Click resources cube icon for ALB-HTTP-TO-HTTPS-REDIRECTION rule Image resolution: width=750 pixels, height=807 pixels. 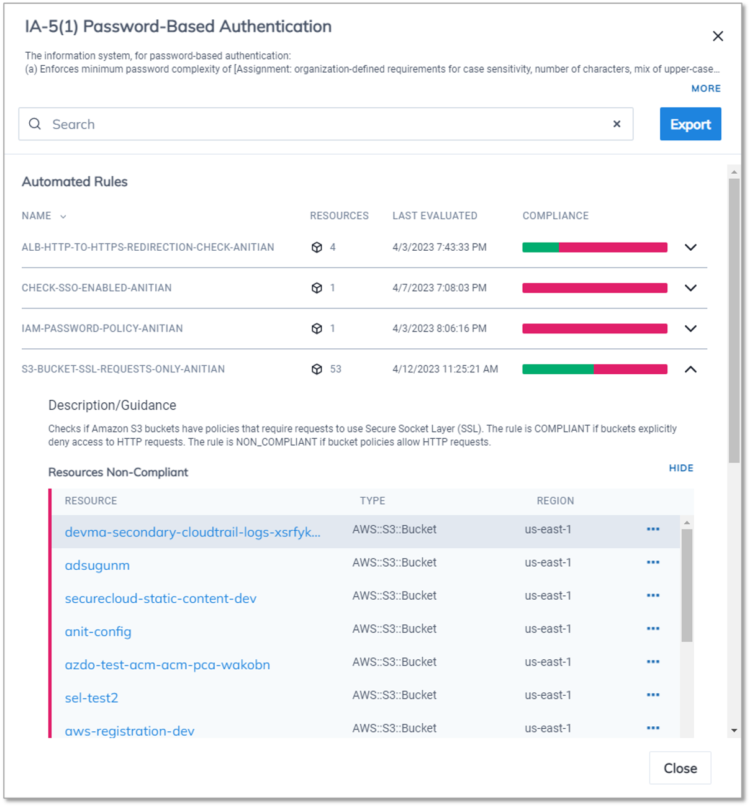(x=317, y=247)
